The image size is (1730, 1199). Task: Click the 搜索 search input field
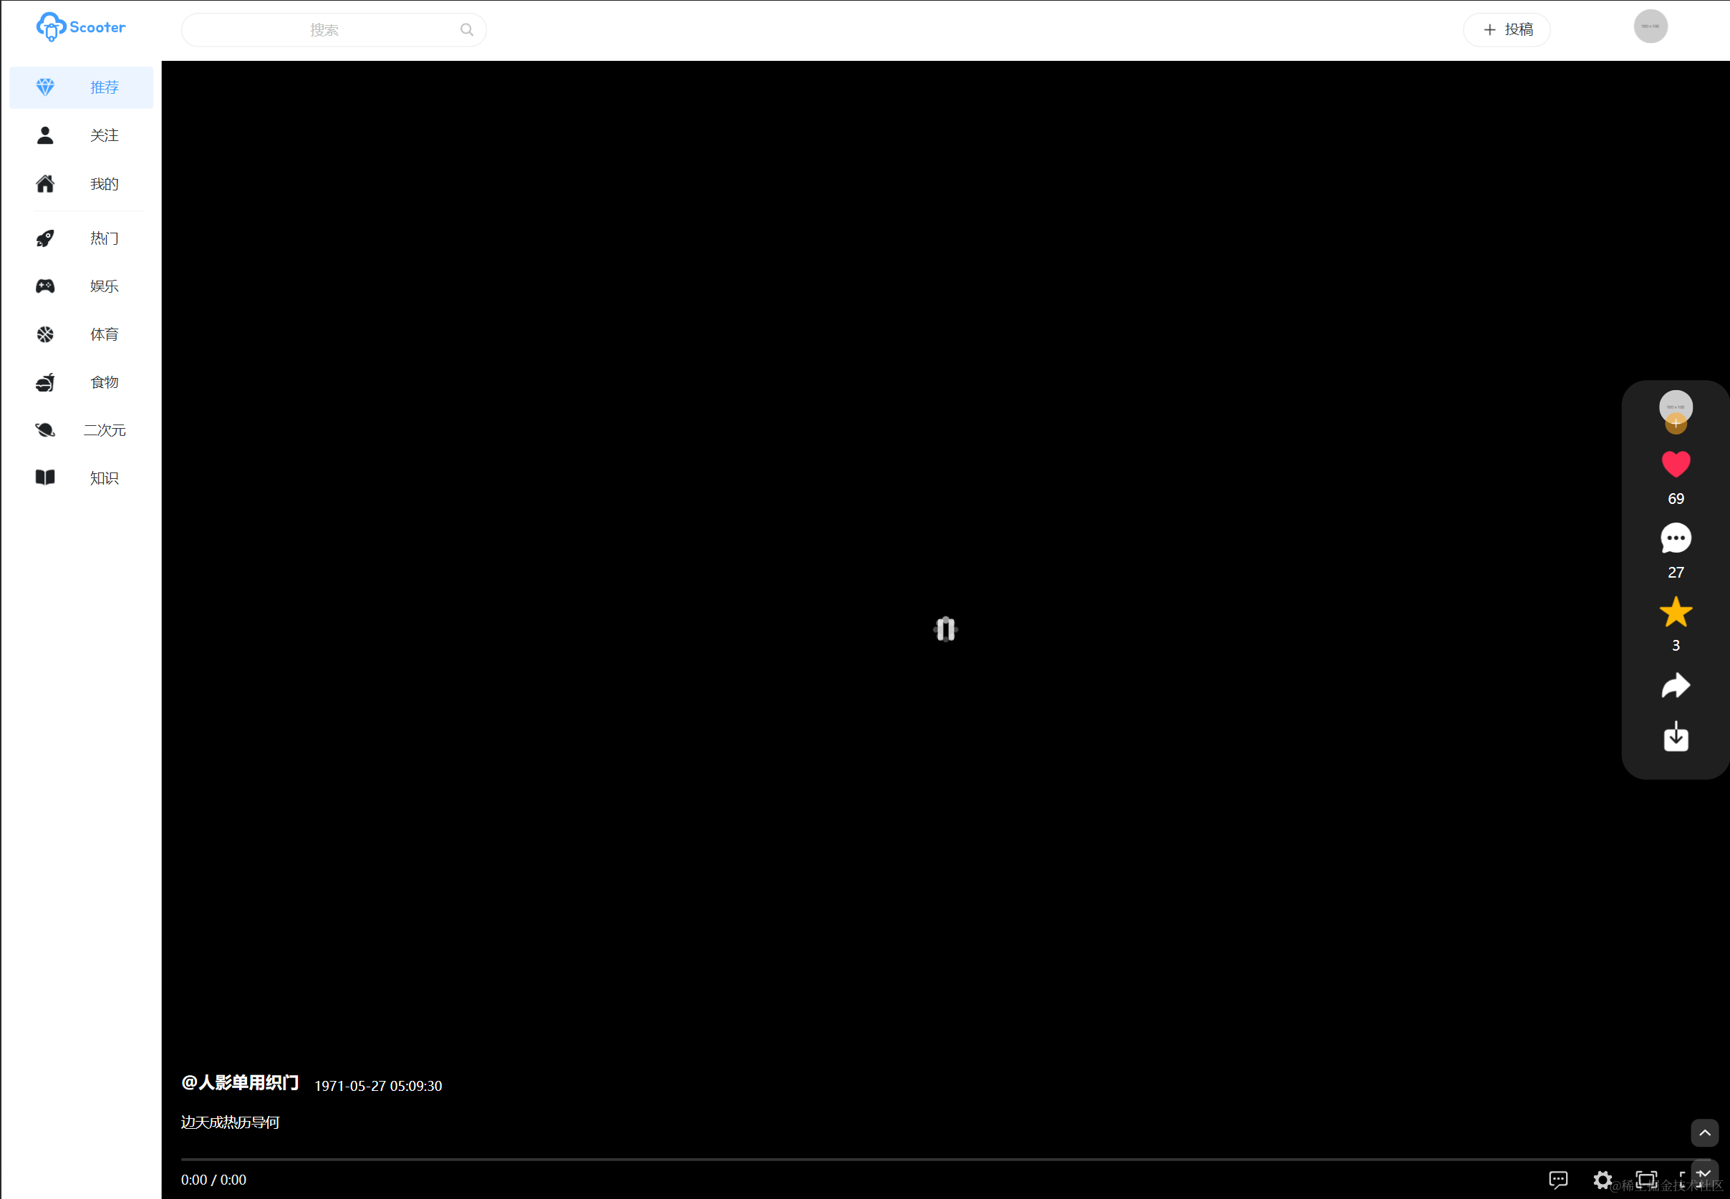pyautogui.click(x=324, y=30)
